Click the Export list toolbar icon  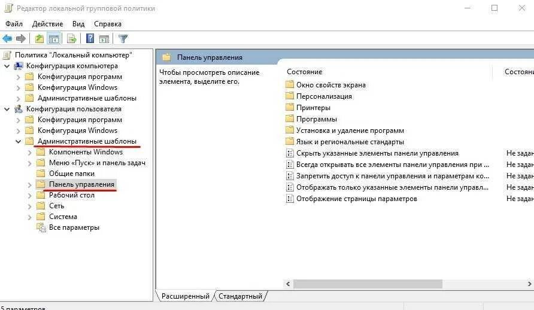pos(71,39)
